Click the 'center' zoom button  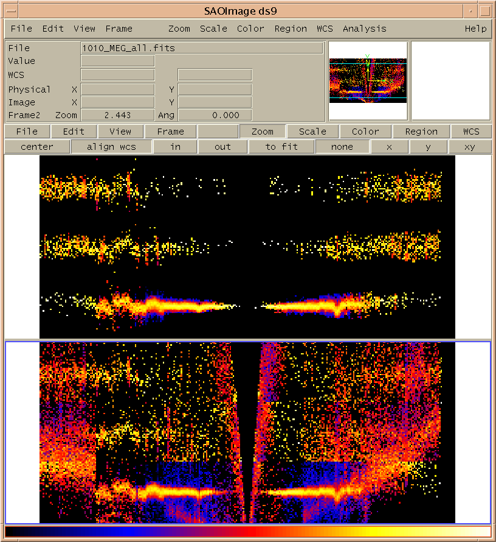[x=37, y=147]
